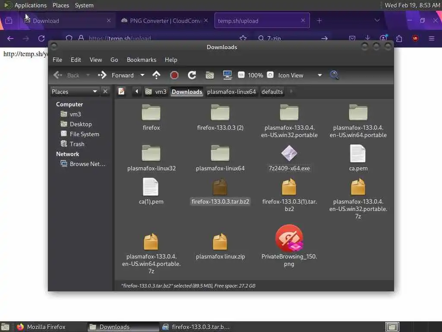Screen dimensions: 442x332
Task: Zoom in with the plus icon
Action: point(270,75)
